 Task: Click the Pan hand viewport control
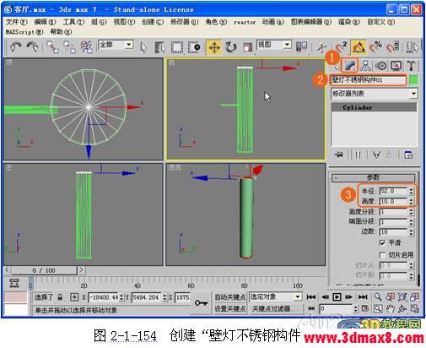[x=391, y=309]
